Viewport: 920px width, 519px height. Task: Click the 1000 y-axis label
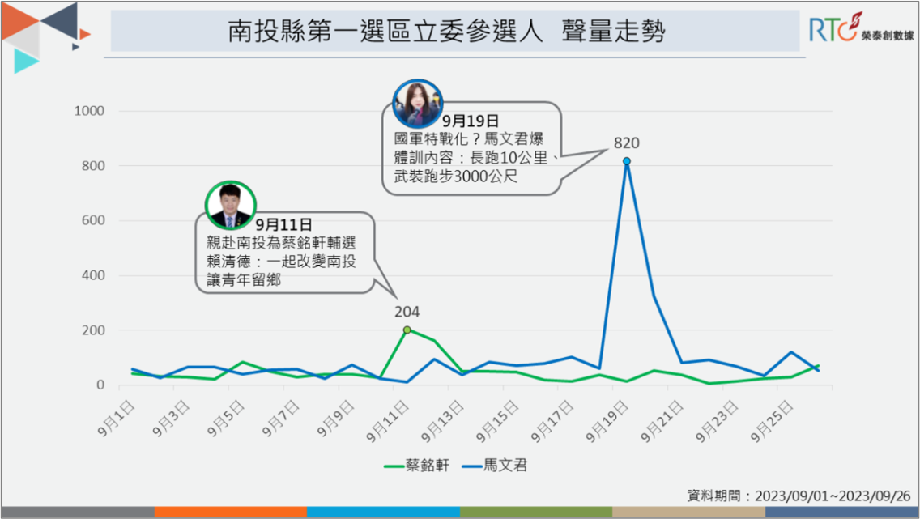click(x=89, y=111)
